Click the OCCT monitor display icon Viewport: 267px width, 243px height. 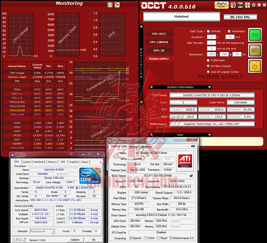pyautogui.click(x=233, y=5)
